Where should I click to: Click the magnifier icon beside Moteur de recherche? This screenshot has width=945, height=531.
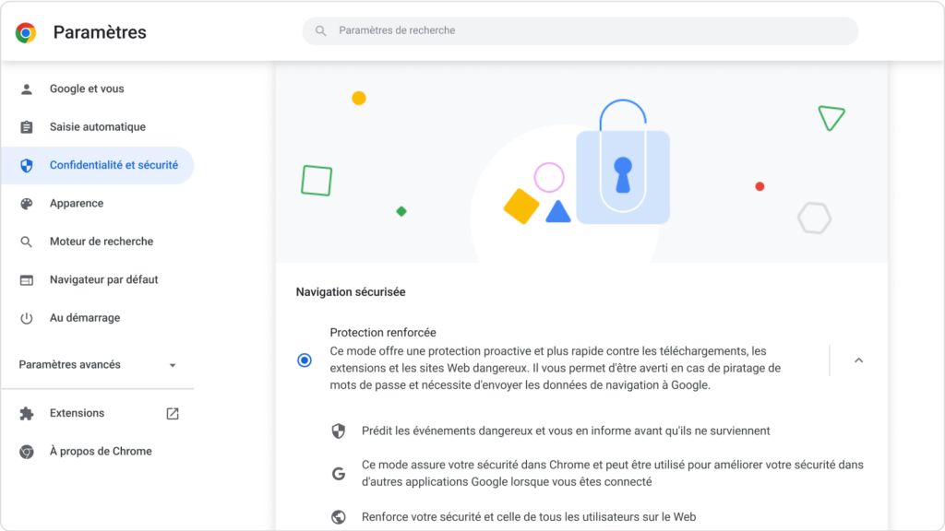(x=27, y=242)
